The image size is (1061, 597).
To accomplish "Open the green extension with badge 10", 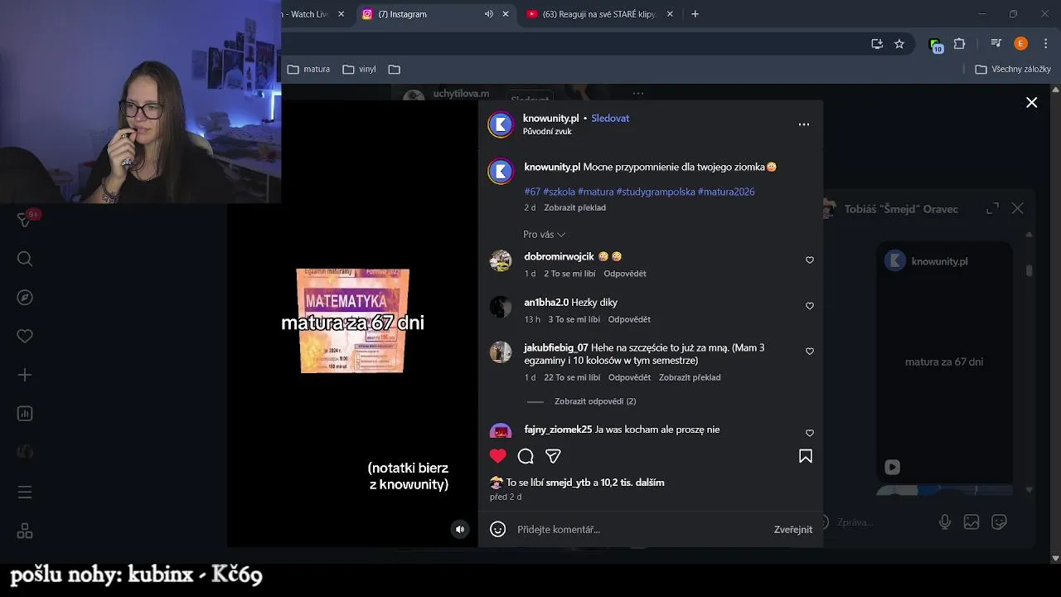I will point(936,45).
